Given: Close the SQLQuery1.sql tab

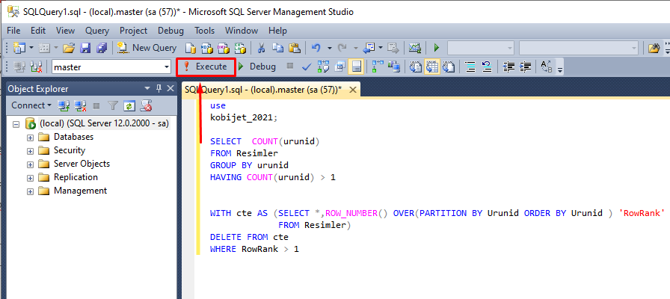Looking at the screenshot, I should click(x=353, y=90).
